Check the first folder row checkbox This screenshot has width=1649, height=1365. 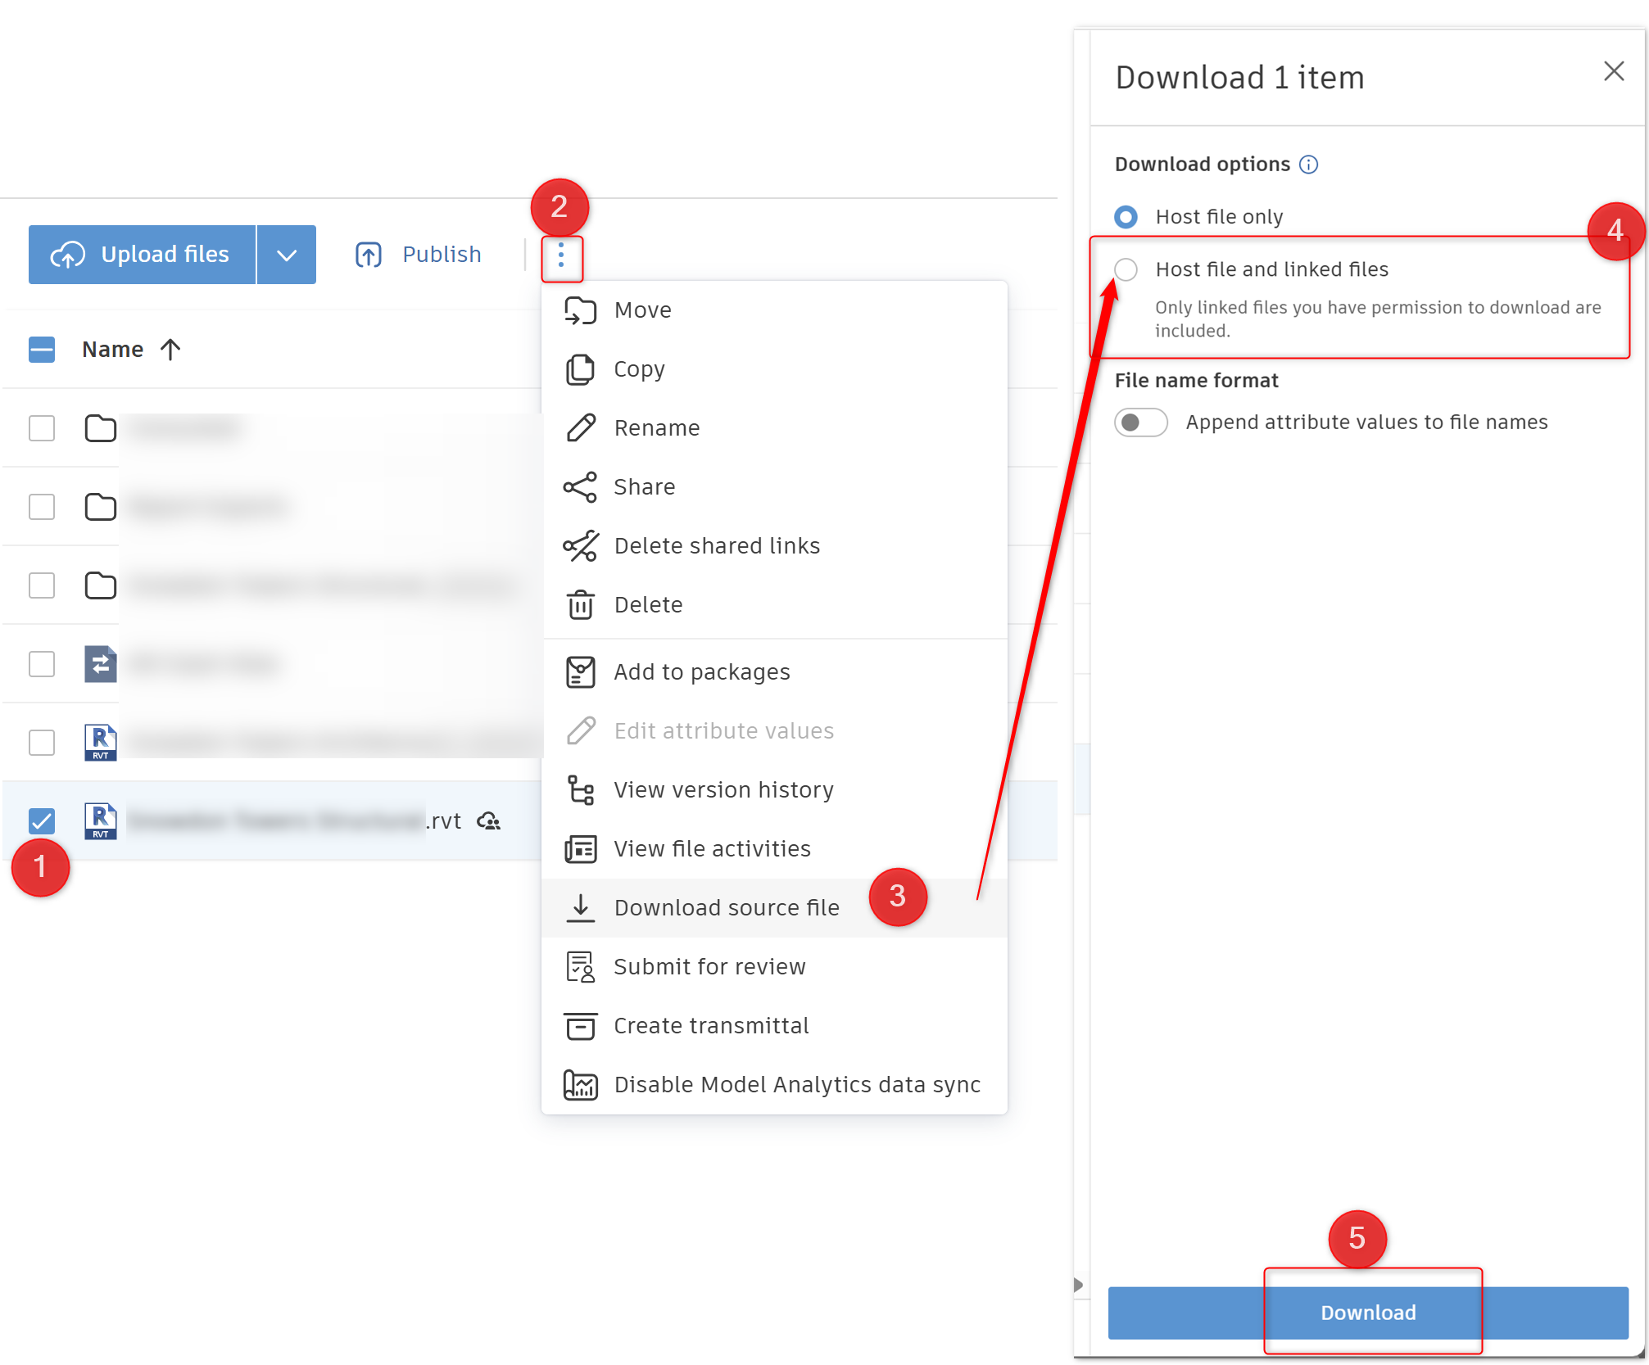click(42, 428)
